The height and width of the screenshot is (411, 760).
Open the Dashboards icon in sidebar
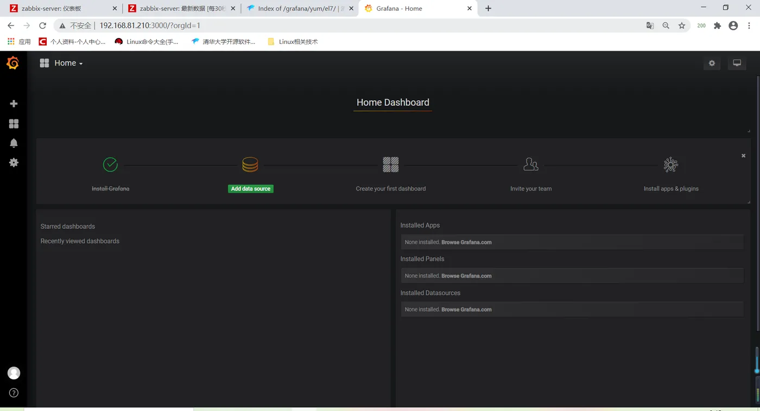(14, 124)
